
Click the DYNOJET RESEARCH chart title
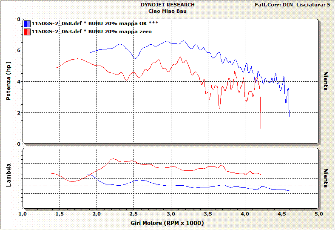click(167, 5)
